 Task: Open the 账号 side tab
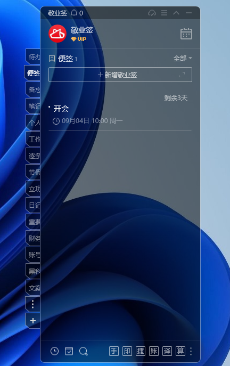tap(33, 255)
